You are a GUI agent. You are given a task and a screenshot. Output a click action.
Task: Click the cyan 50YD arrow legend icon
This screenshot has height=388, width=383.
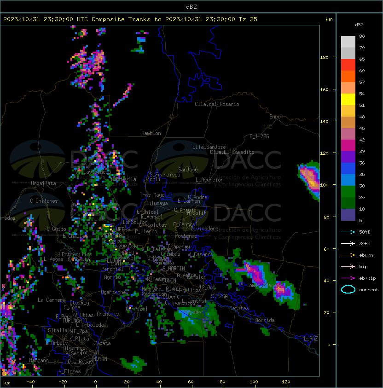(348, 232)
